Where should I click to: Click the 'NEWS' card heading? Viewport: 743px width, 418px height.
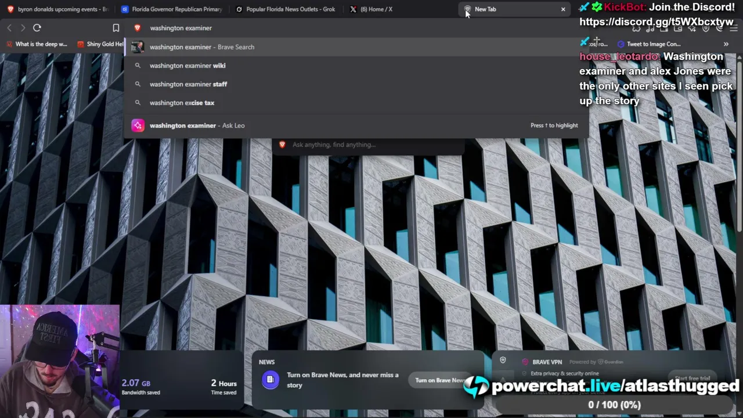coord(267,362)
